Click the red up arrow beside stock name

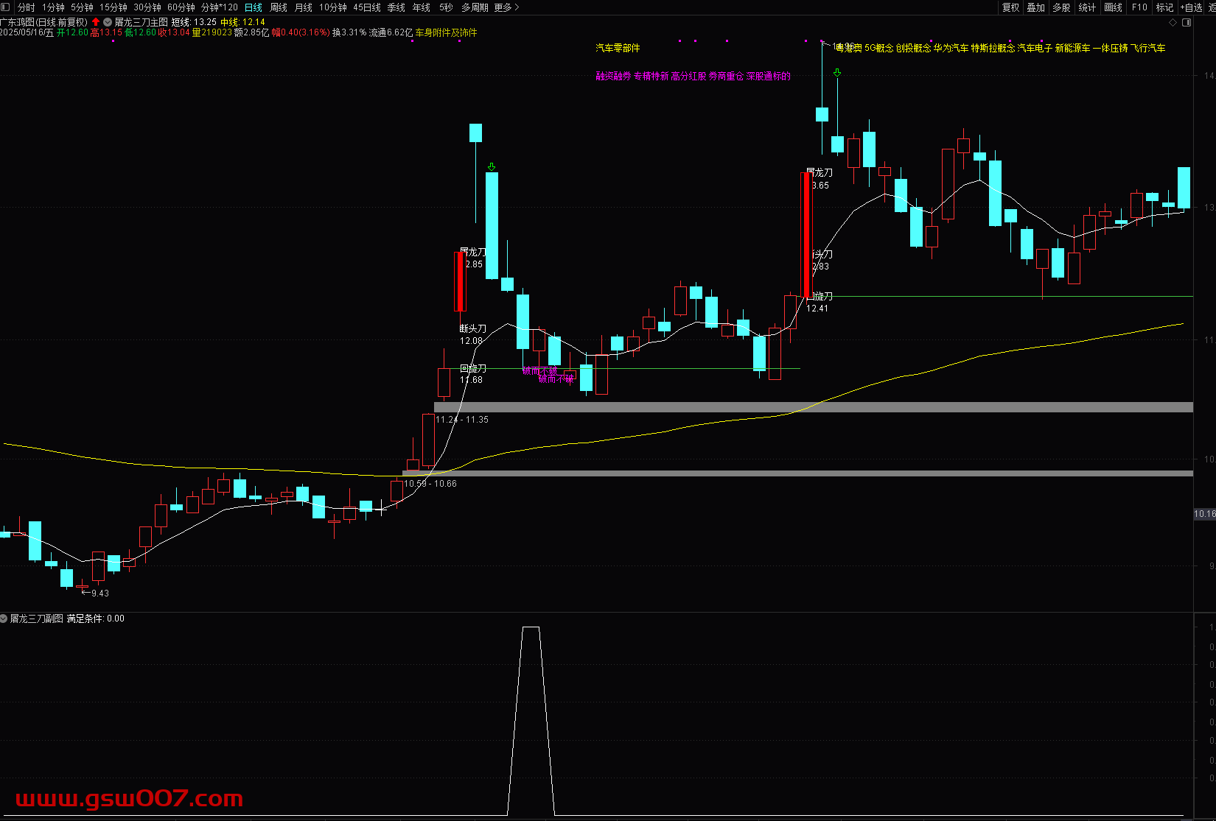tap(96, 22)
